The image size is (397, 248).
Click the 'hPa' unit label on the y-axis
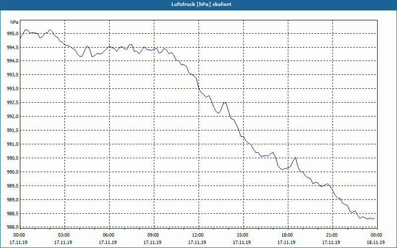tap(14, 22)
